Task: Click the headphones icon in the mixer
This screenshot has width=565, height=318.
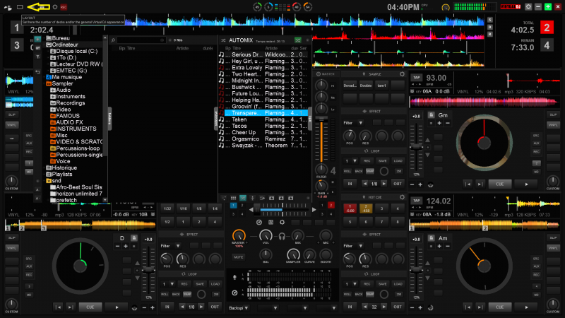Action: tap(282, 236)
